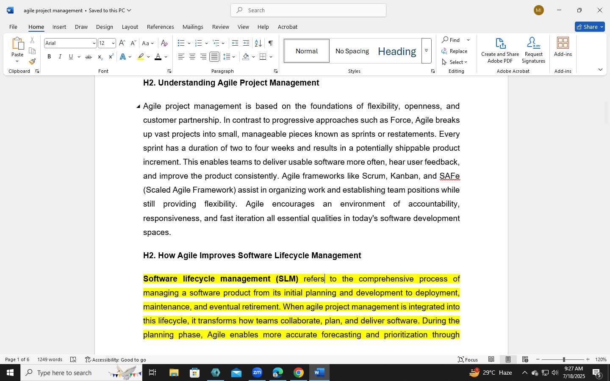Image resolution: width=610 pixels, height=381 pixels.
Task: Increase paragraph indent
Action: 246,43
